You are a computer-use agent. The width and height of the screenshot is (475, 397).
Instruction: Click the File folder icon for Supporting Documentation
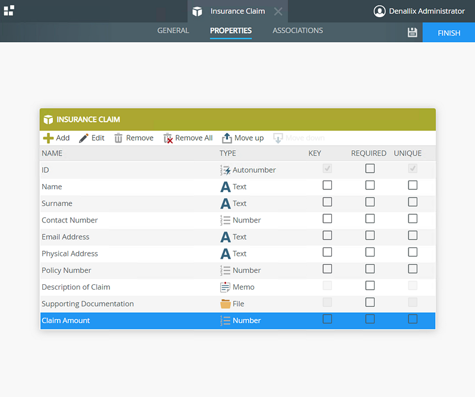[x=226, y=304]
